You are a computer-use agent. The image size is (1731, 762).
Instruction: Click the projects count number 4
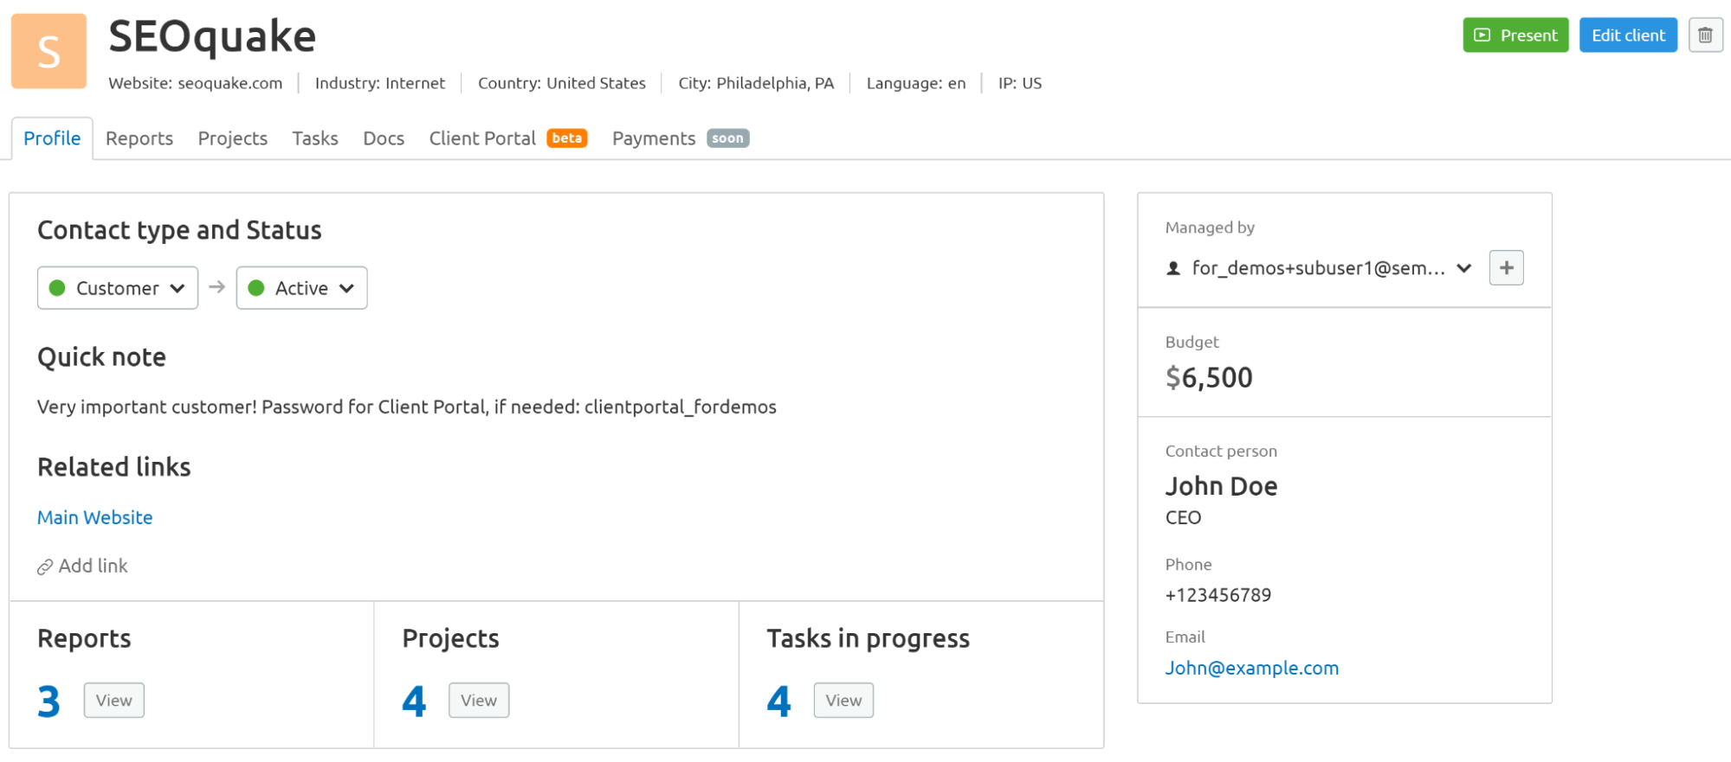pos(414,701)
